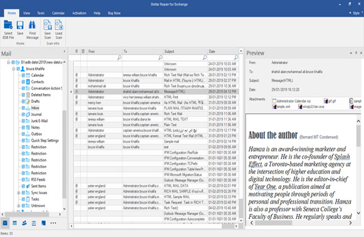Open the pf.gif attachment
The image size is (364, 237).
click(330, 101)
